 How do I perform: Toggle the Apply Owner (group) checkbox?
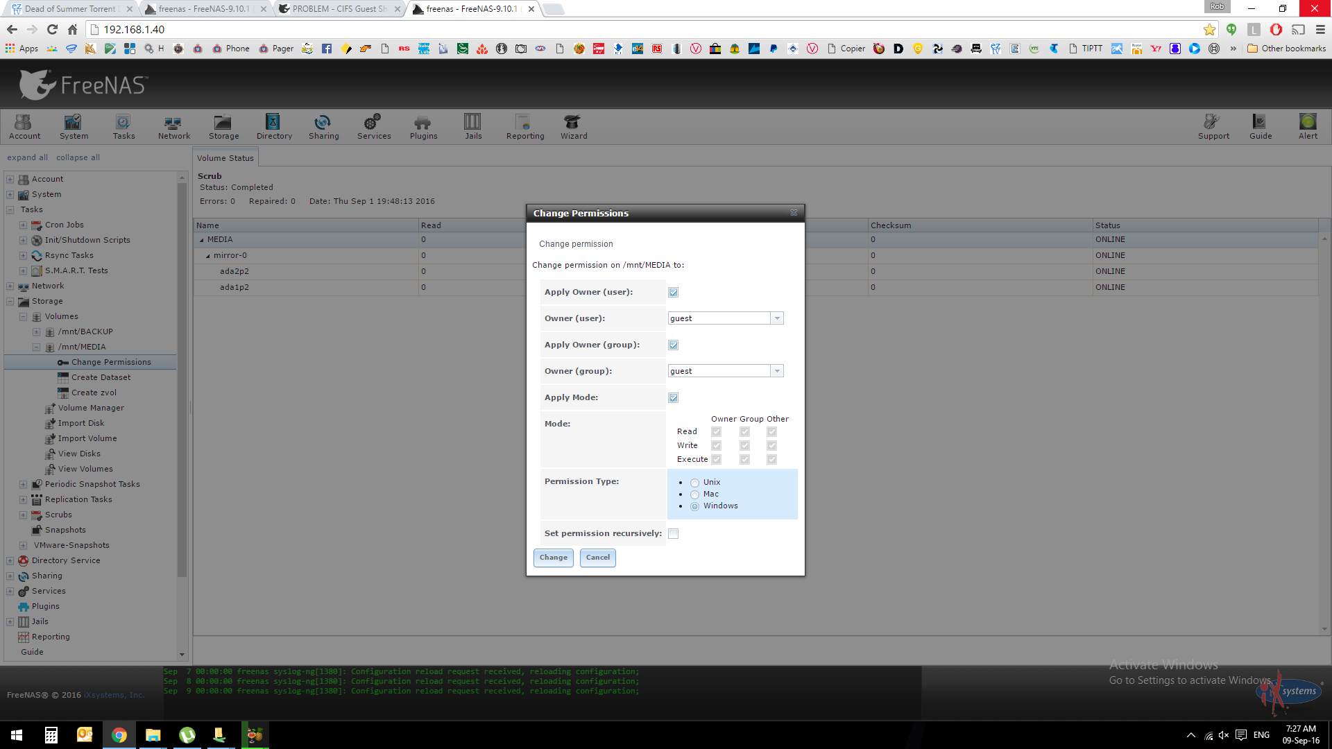pos(673,345)
